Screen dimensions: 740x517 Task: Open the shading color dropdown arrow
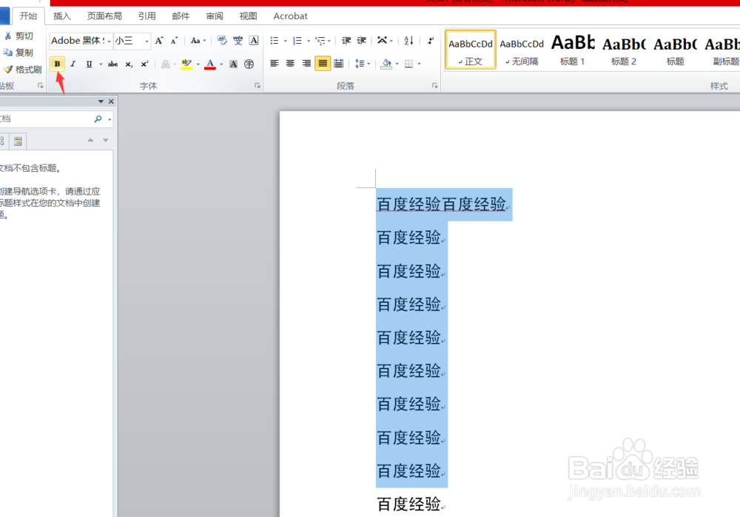(x=397, y=63)
